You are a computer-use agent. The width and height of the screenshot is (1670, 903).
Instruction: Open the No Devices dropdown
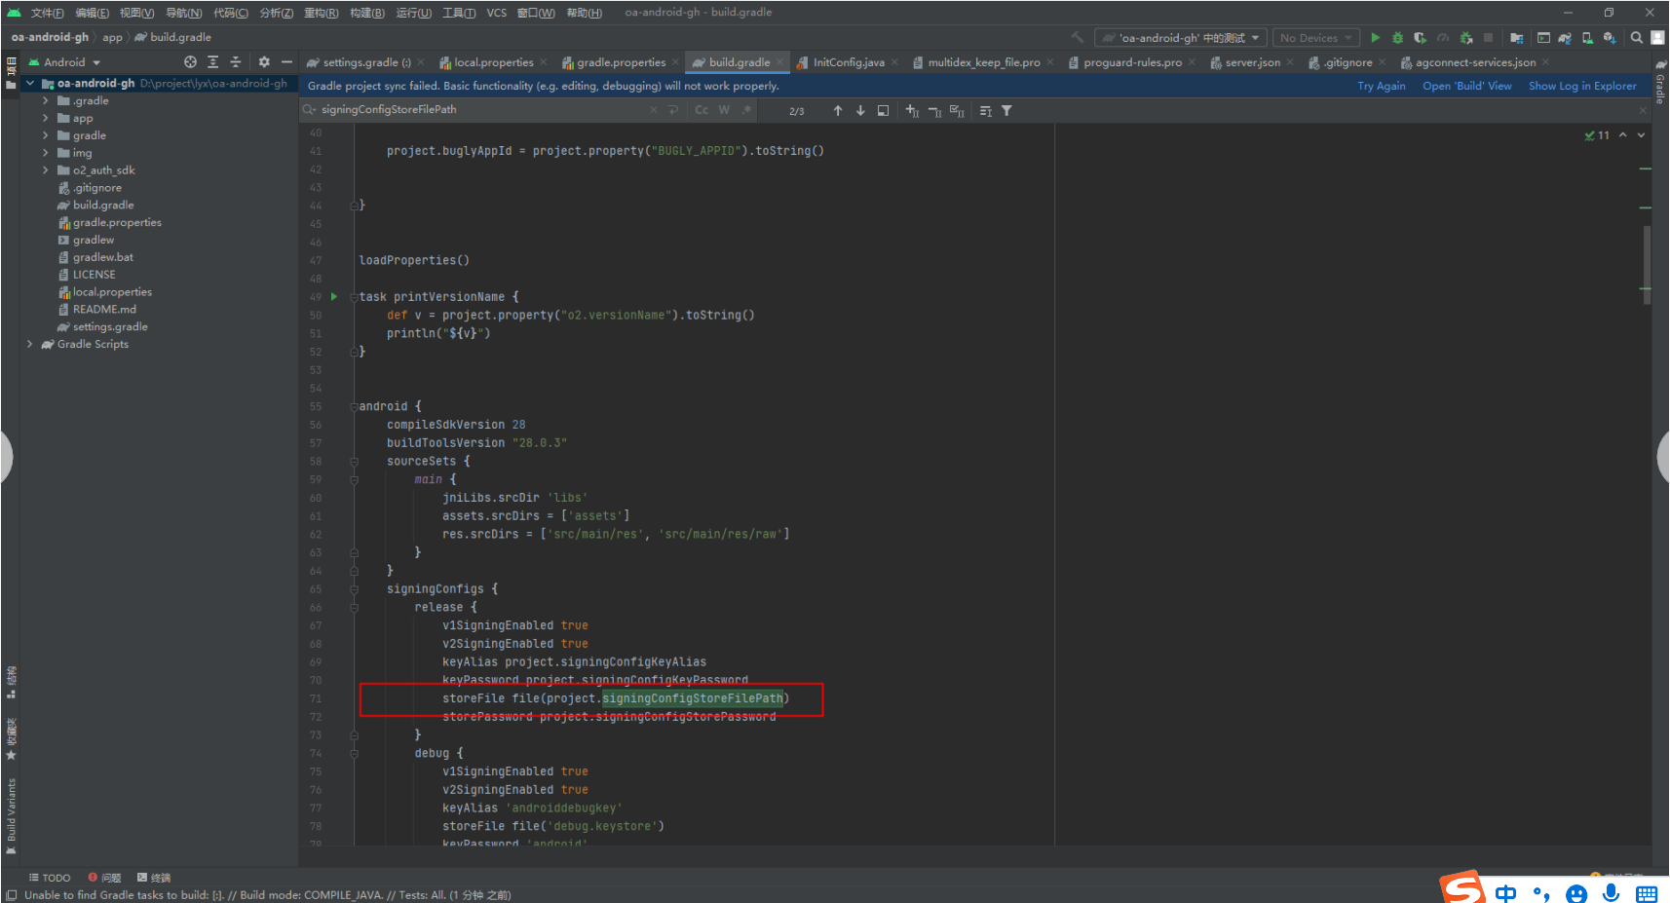[x=1315, y=38]
